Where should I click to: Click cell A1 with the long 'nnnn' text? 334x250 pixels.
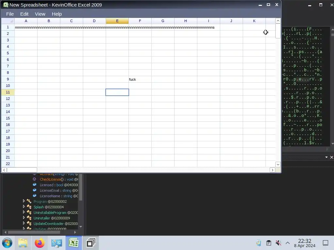[26, 27]
